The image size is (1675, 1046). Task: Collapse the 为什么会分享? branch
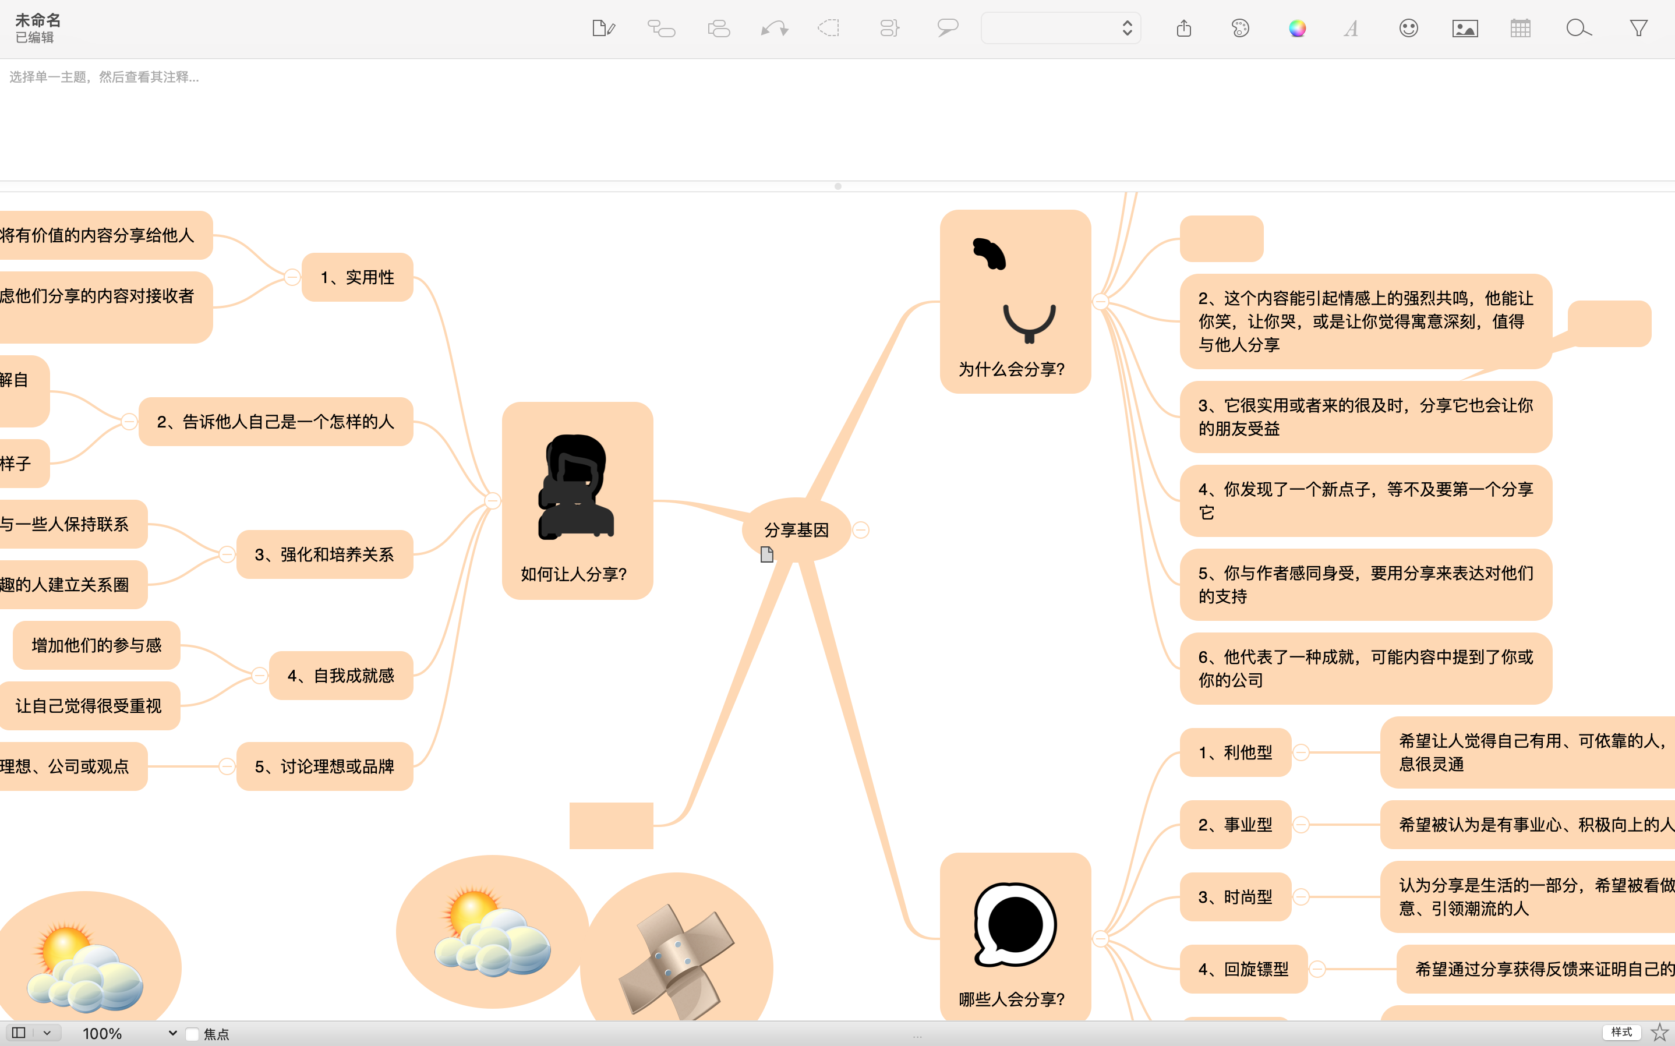1100,302
